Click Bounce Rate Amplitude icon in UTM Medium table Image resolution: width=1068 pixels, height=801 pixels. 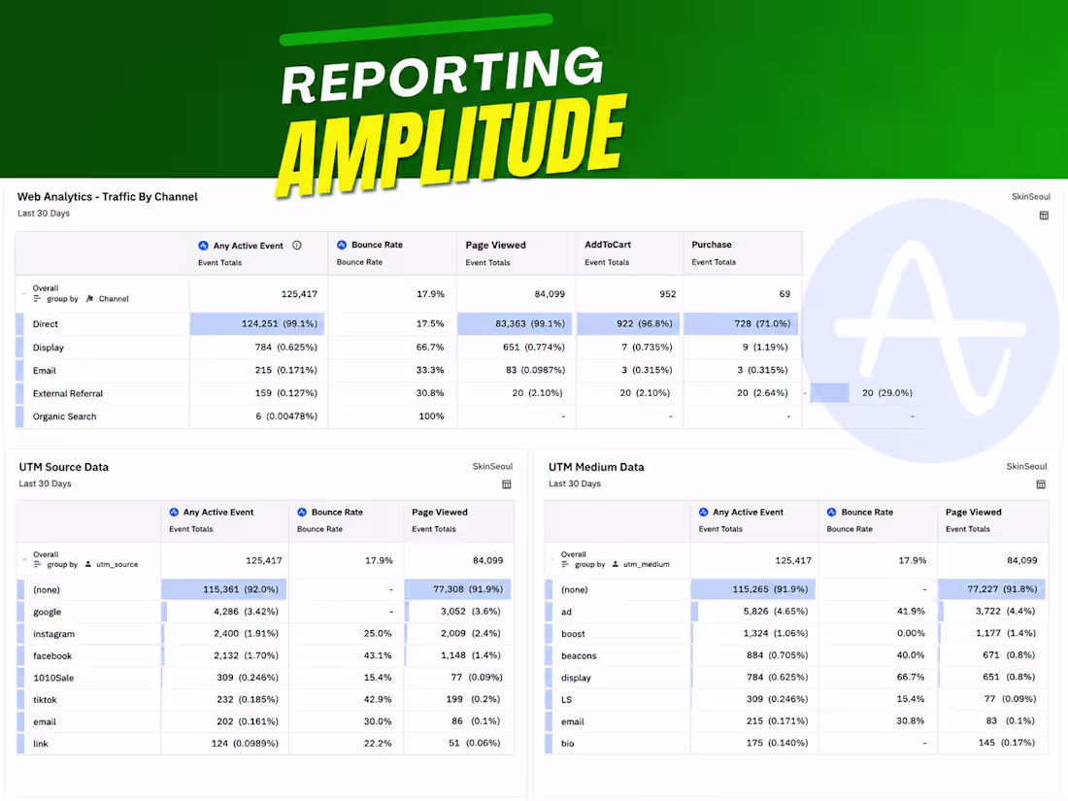point(832,512)
